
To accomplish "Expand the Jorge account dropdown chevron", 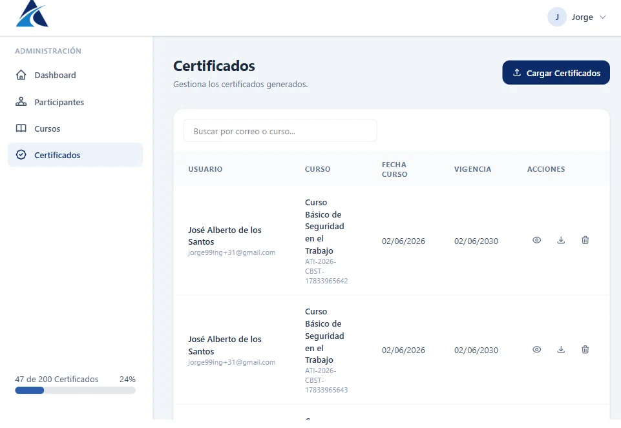I will 602,17.
